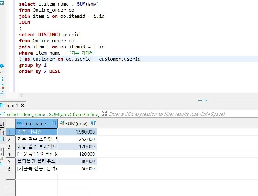
Task: Click the 120,000 value in row 3
Action: [87, 147]
